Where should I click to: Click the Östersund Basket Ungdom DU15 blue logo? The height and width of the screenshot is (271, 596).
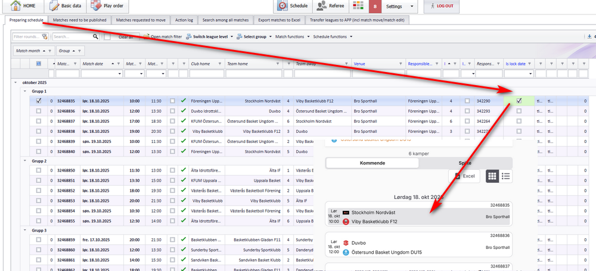coord(346,253)
